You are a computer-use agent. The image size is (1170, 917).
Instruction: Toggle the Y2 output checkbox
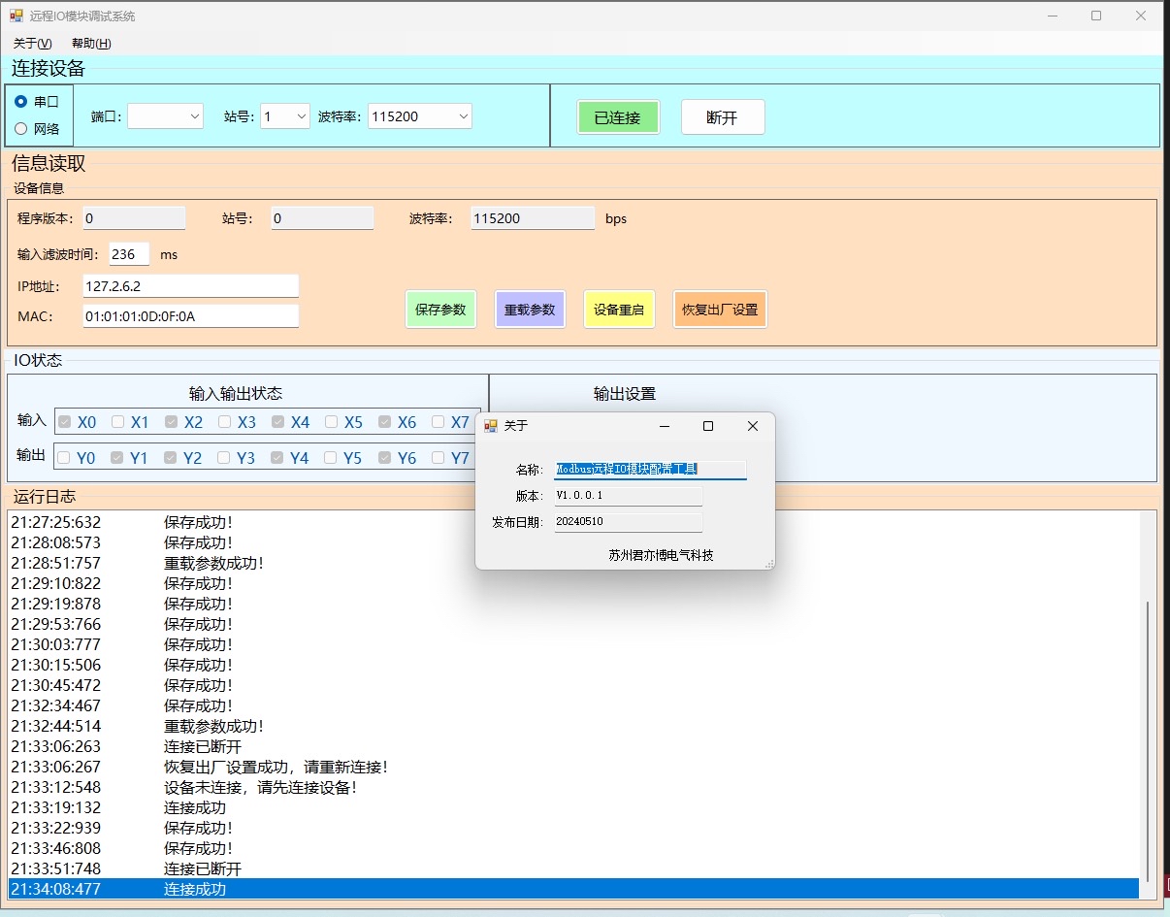[x=171, y=458]
